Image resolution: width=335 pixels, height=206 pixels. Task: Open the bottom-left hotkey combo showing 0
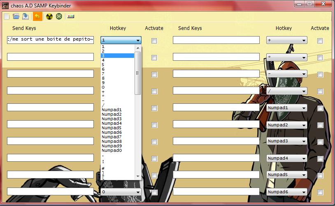[121, 192]
